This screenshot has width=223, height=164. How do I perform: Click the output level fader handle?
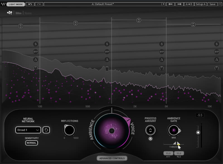198,133
